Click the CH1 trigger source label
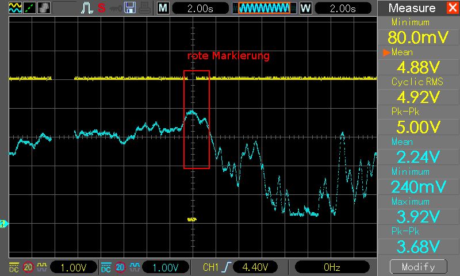This screenshot has width=460, height=276. pyautogui.click(x=210, y=267)
